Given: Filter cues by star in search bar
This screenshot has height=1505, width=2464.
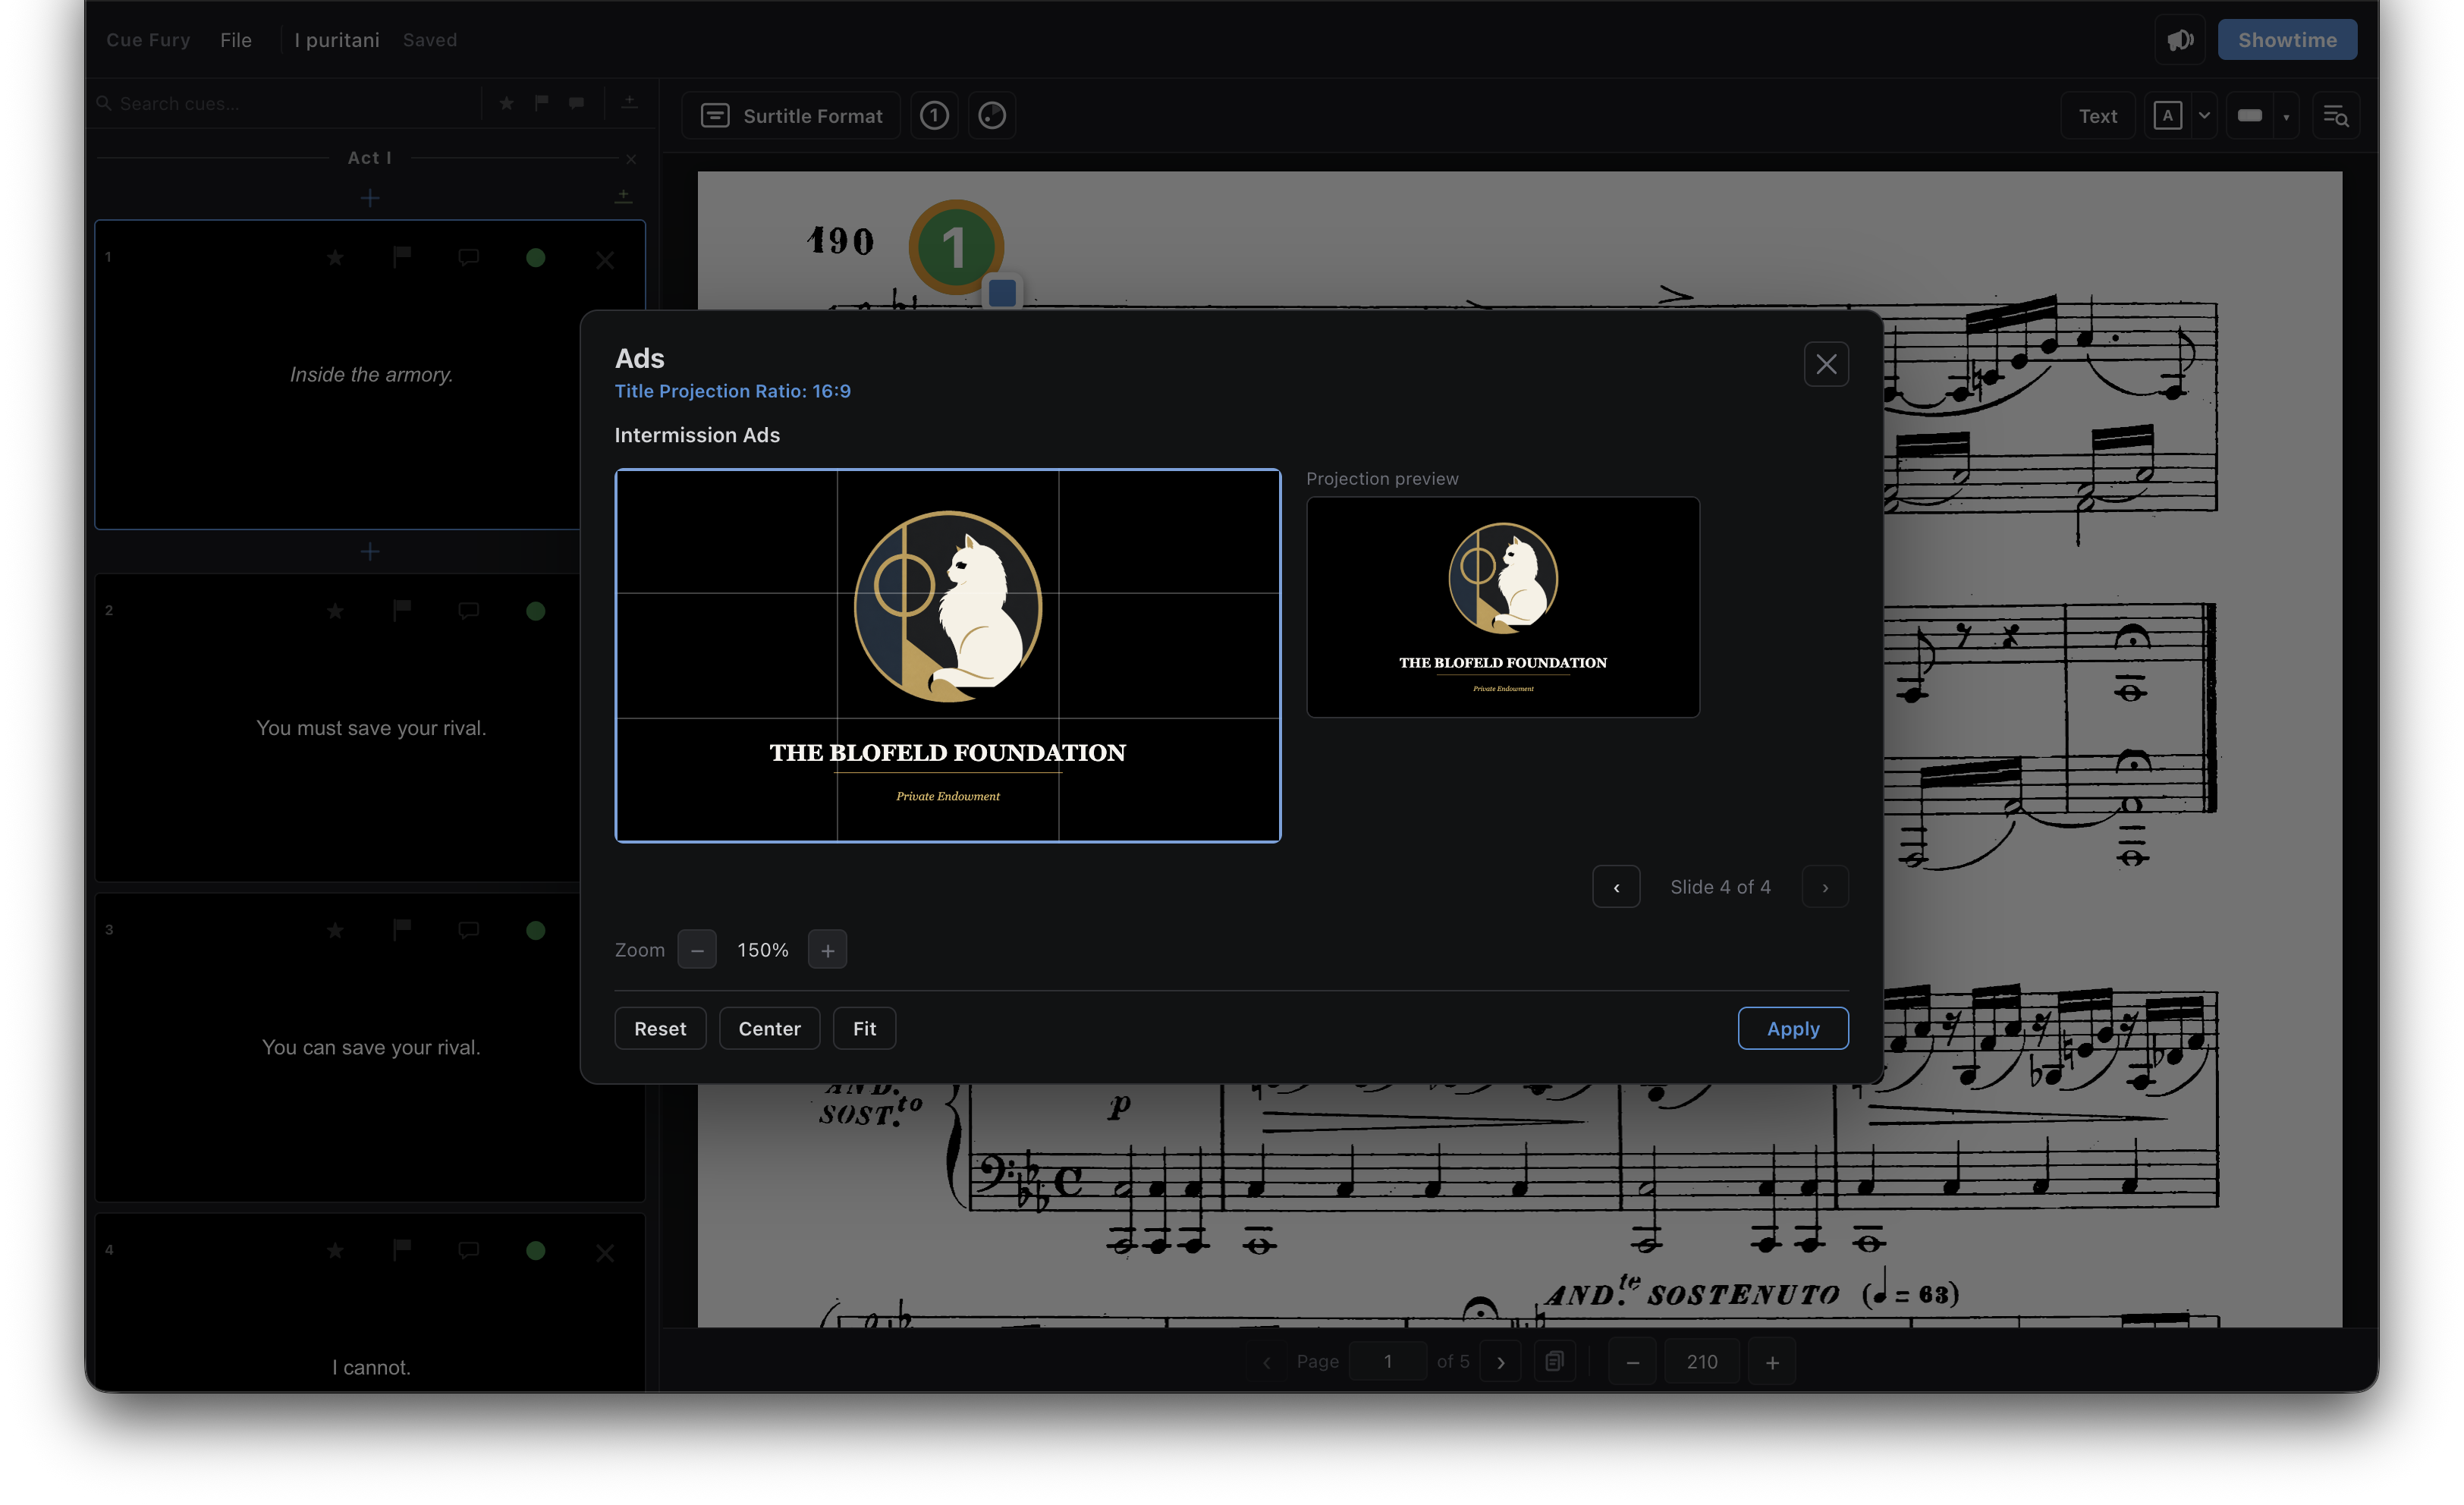Looking at the screenshot, I should 507,103.
